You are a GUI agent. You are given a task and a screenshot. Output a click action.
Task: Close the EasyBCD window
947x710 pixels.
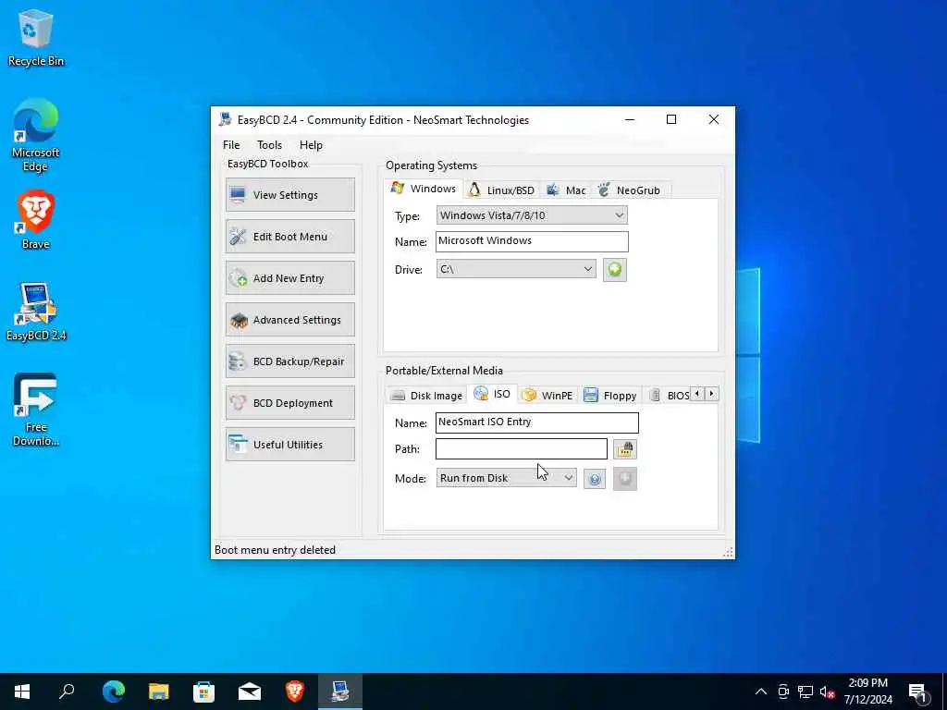click(x=713, y=119)
